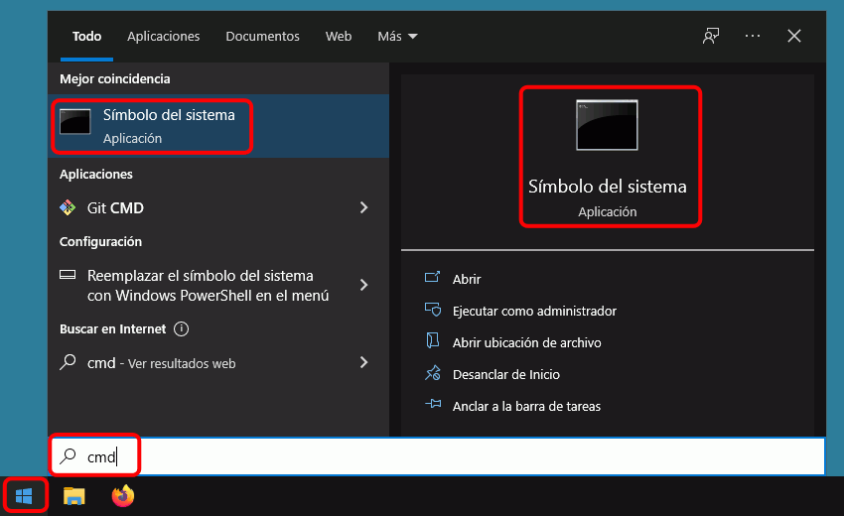The height and width of the screenshot is (516, 844).
Task: Click the Mejor coincidencia heading
Action: [114, 78]
